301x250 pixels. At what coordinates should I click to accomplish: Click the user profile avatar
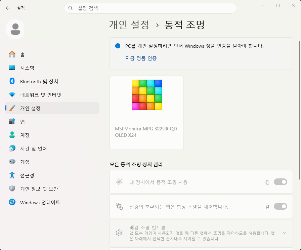click(15, 29)
